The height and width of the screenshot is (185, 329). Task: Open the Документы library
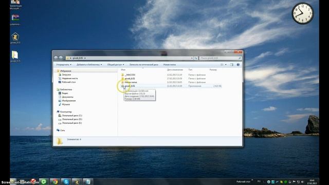tap(67, 97)
